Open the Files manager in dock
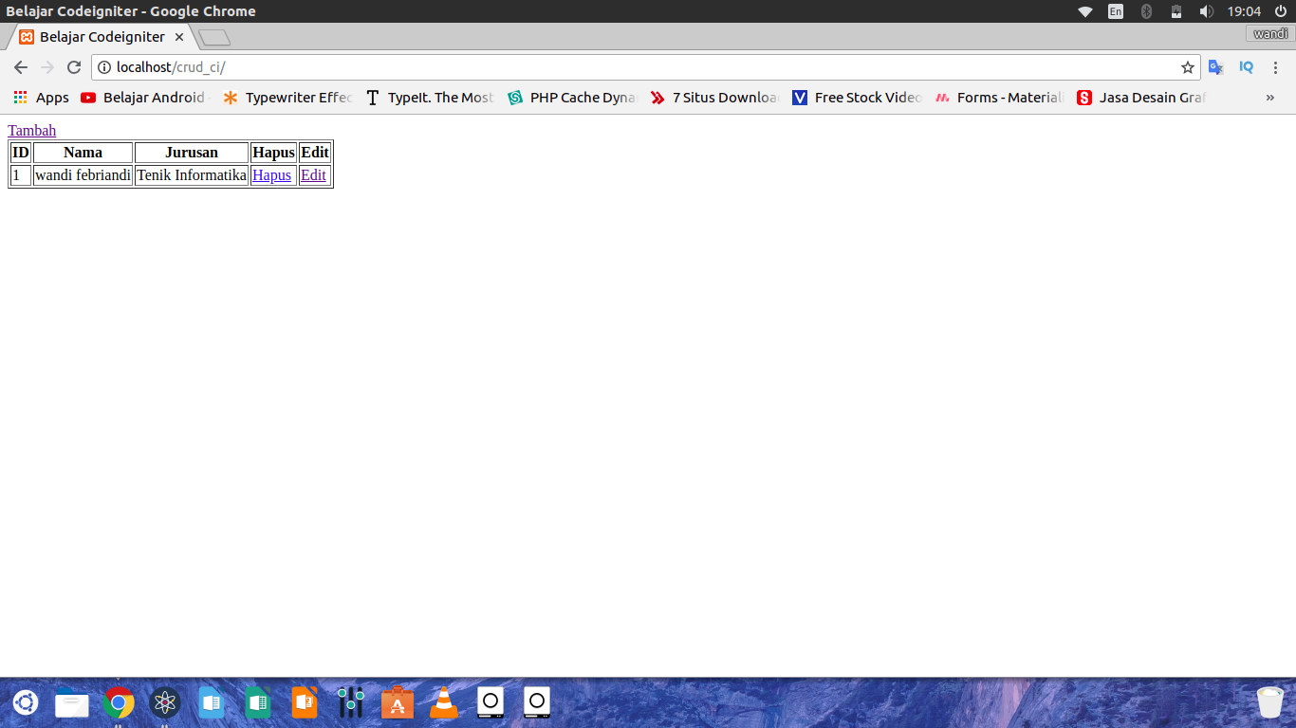This screenshot has width=1296, height=728. click(x=72, y=702)
